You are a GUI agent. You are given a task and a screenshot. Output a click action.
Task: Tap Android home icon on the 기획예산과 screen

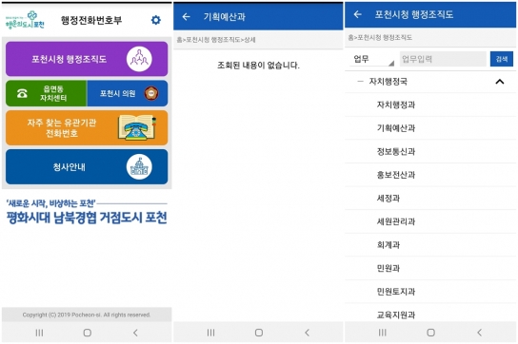click(259, 333)
